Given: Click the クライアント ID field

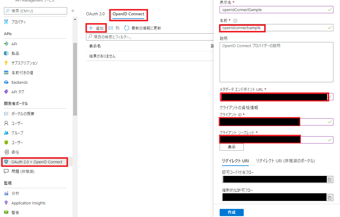Looking at the screenshot, I should tap(276, 122).
